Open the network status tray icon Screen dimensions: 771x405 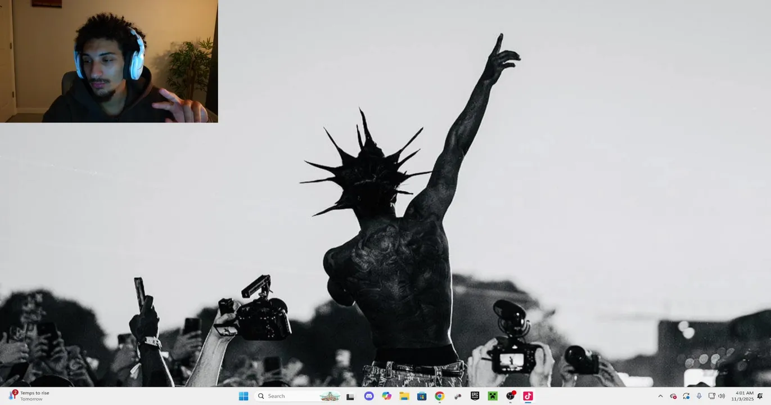[x=711, y=396]
